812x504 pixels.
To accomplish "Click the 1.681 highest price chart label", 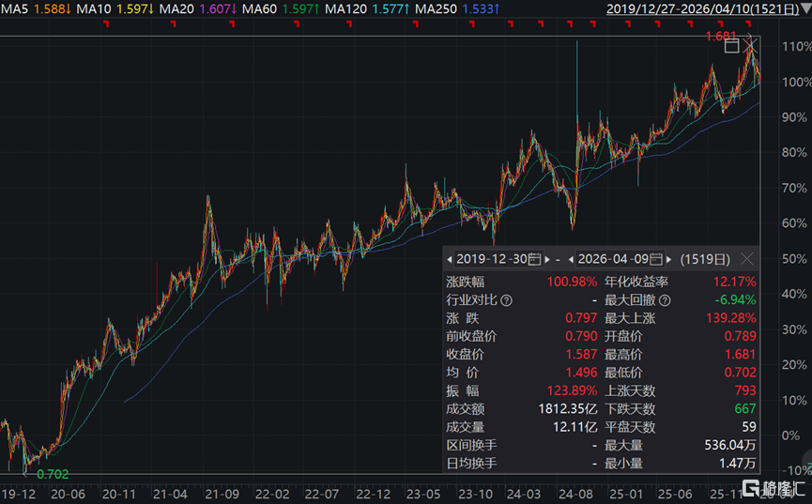I will click(721, 37).
